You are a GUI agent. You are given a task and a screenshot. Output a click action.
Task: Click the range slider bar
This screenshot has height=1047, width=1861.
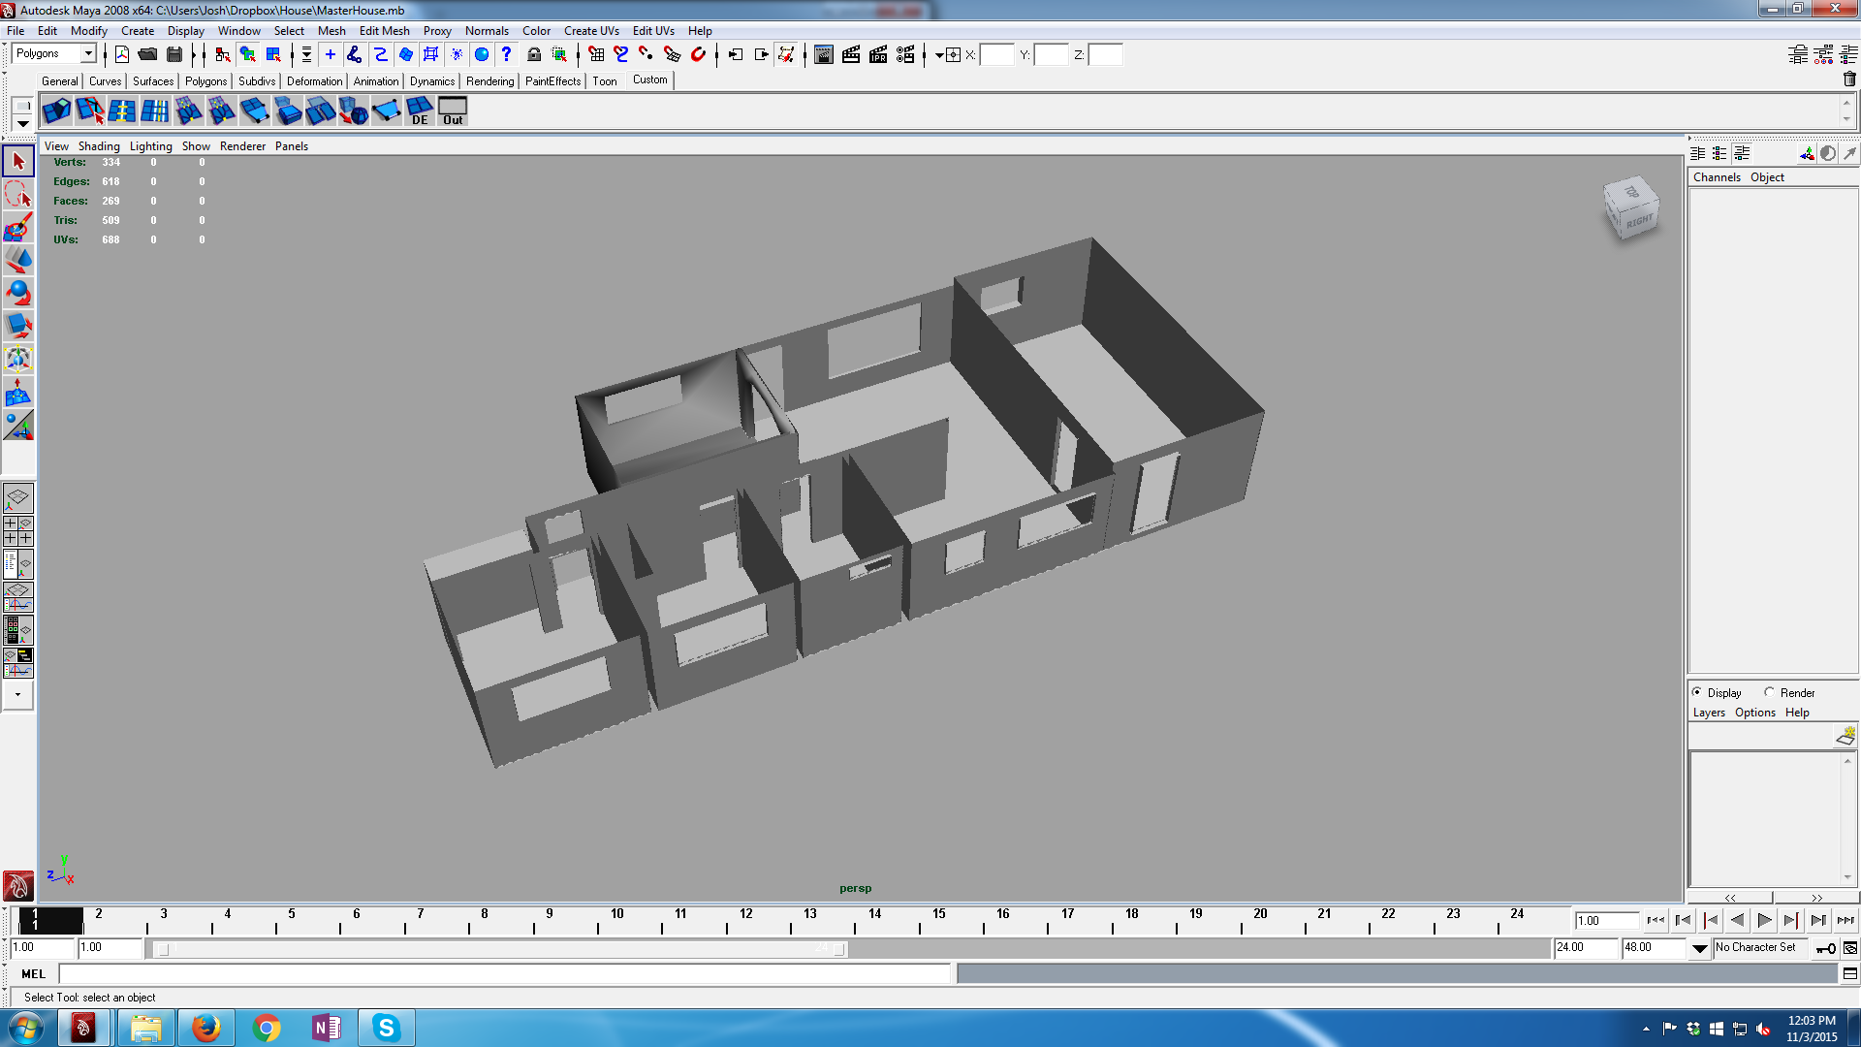[x=501, y=949]
